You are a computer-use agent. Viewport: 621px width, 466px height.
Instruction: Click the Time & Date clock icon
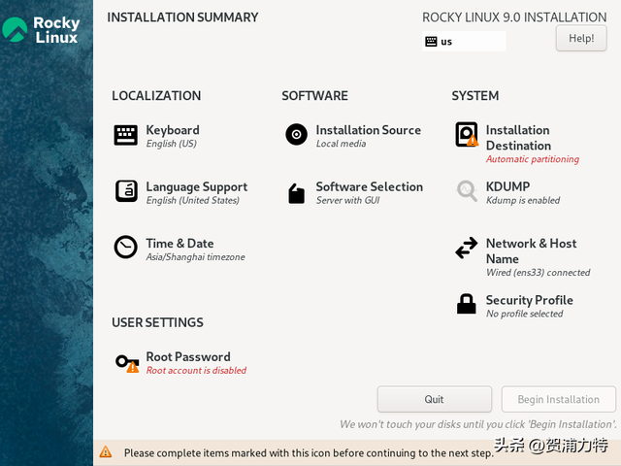126,248
